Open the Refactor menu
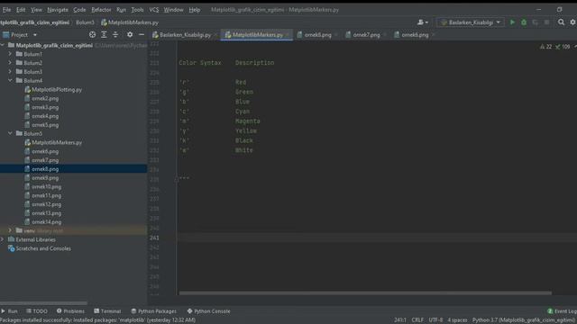The height and width of the screenshot is (324, 577). 101,10
